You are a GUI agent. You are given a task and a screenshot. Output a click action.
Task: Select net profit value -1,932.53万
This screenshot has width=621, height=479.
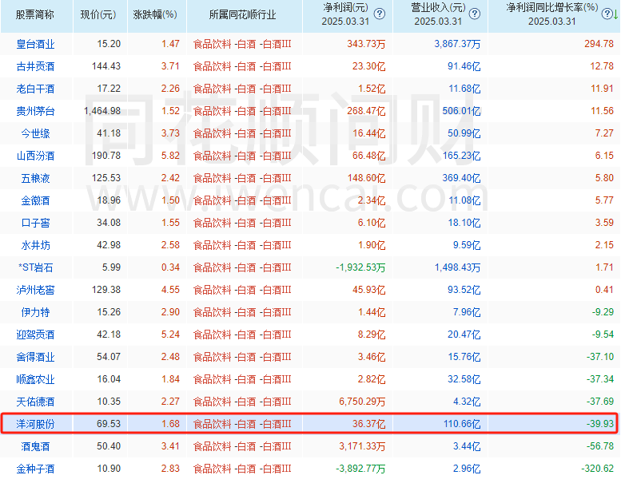click(360, 267)
